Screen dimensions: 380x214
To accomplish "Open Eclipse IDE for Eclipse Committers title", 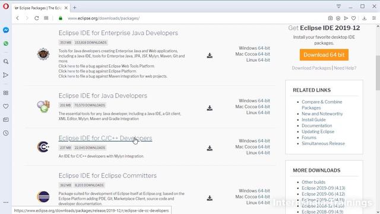I will [x=107, y=176].
